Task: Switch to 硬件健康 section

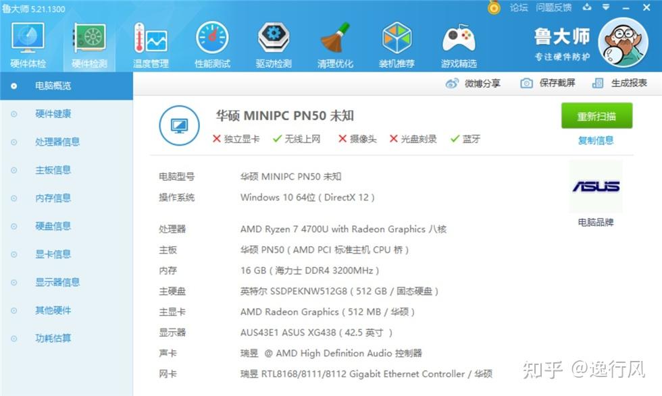Action: [53, 113]
